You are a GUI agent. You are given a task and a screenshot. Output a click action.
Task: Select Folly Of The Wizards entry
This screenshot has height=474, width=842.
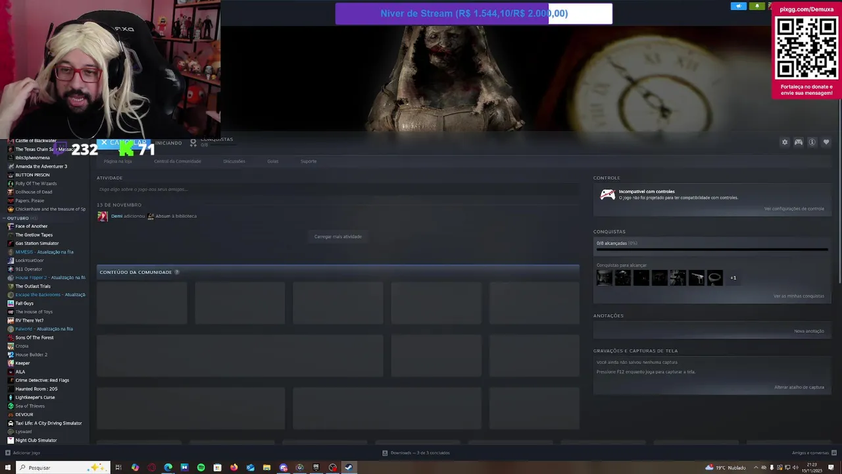36,184
